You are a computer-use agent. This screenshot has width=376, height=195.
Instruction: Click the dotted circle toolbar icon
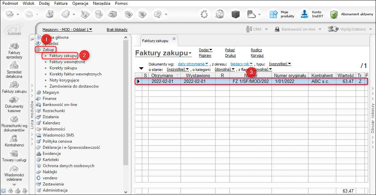pos(204,14)
